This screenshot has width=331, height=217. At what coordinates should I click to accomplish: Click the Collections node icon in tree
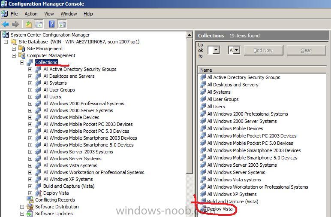(x=30, y=62)
